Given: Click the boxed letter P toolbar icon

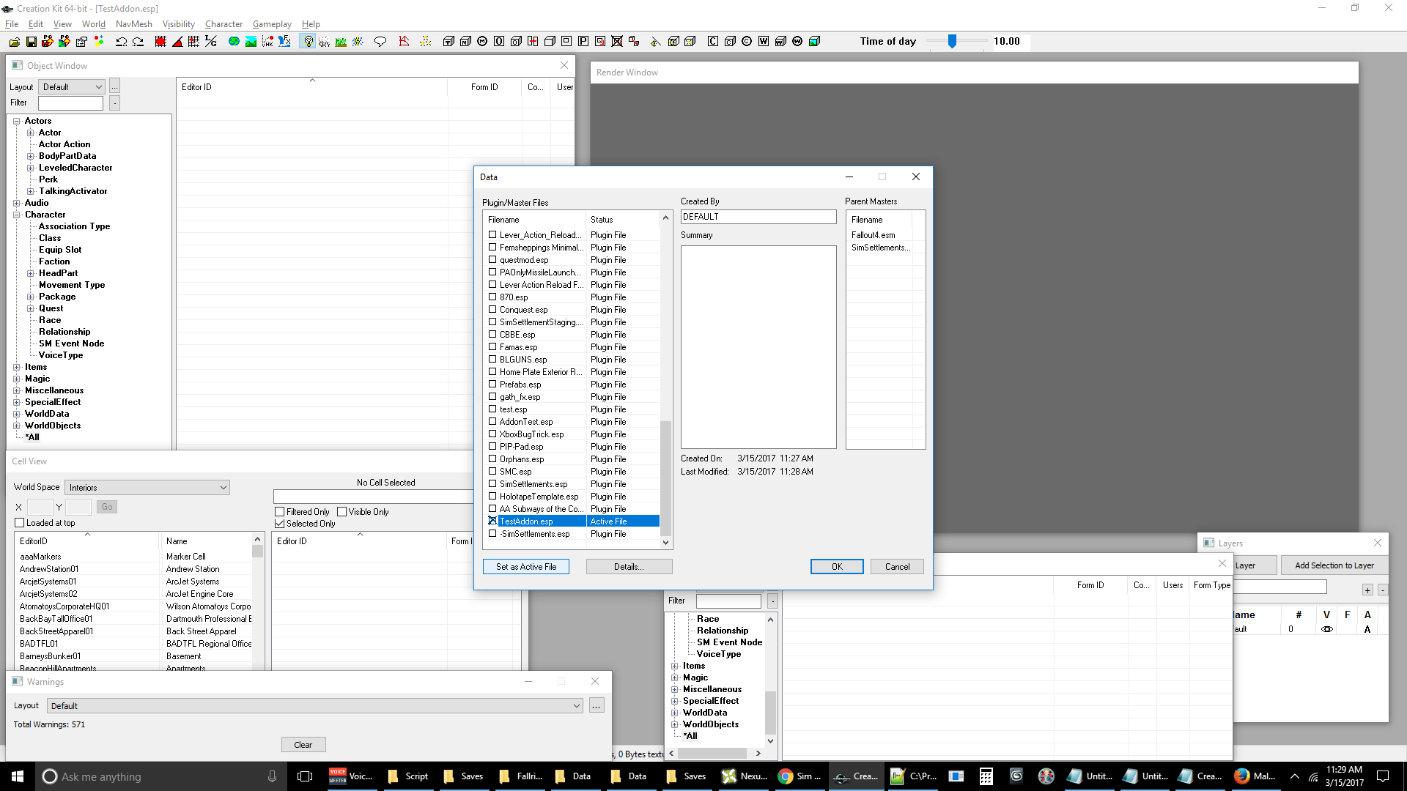Looking at the screenshot, I should point(583,42).
